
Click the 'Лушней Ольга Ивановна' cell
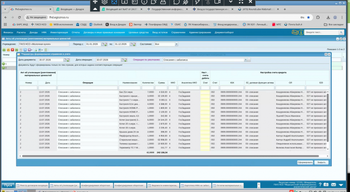click(x=290, y=116)
